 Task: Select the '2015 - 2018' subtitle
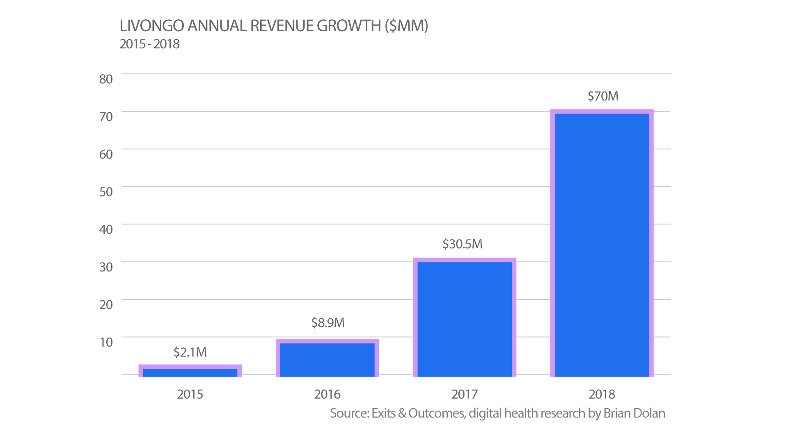[x=149, y=44]
